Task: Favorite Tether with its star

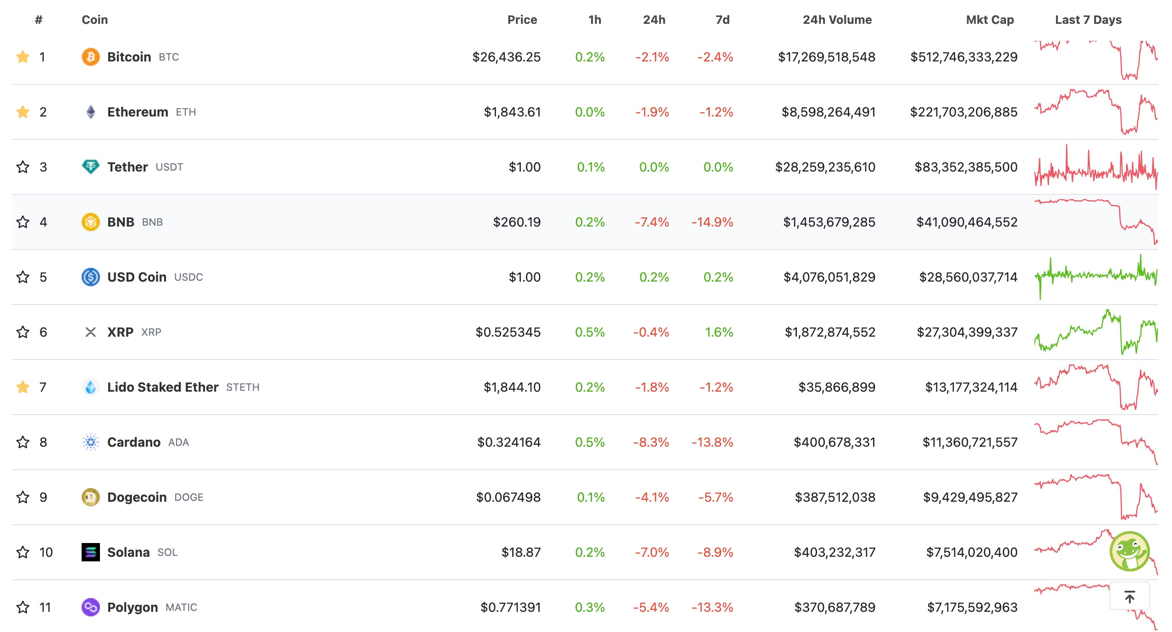Action: click(x=23, y=167)
